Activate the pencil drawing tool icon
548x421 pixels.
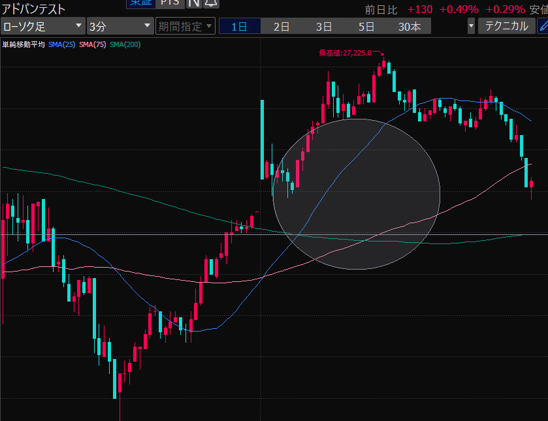point(542,27)
